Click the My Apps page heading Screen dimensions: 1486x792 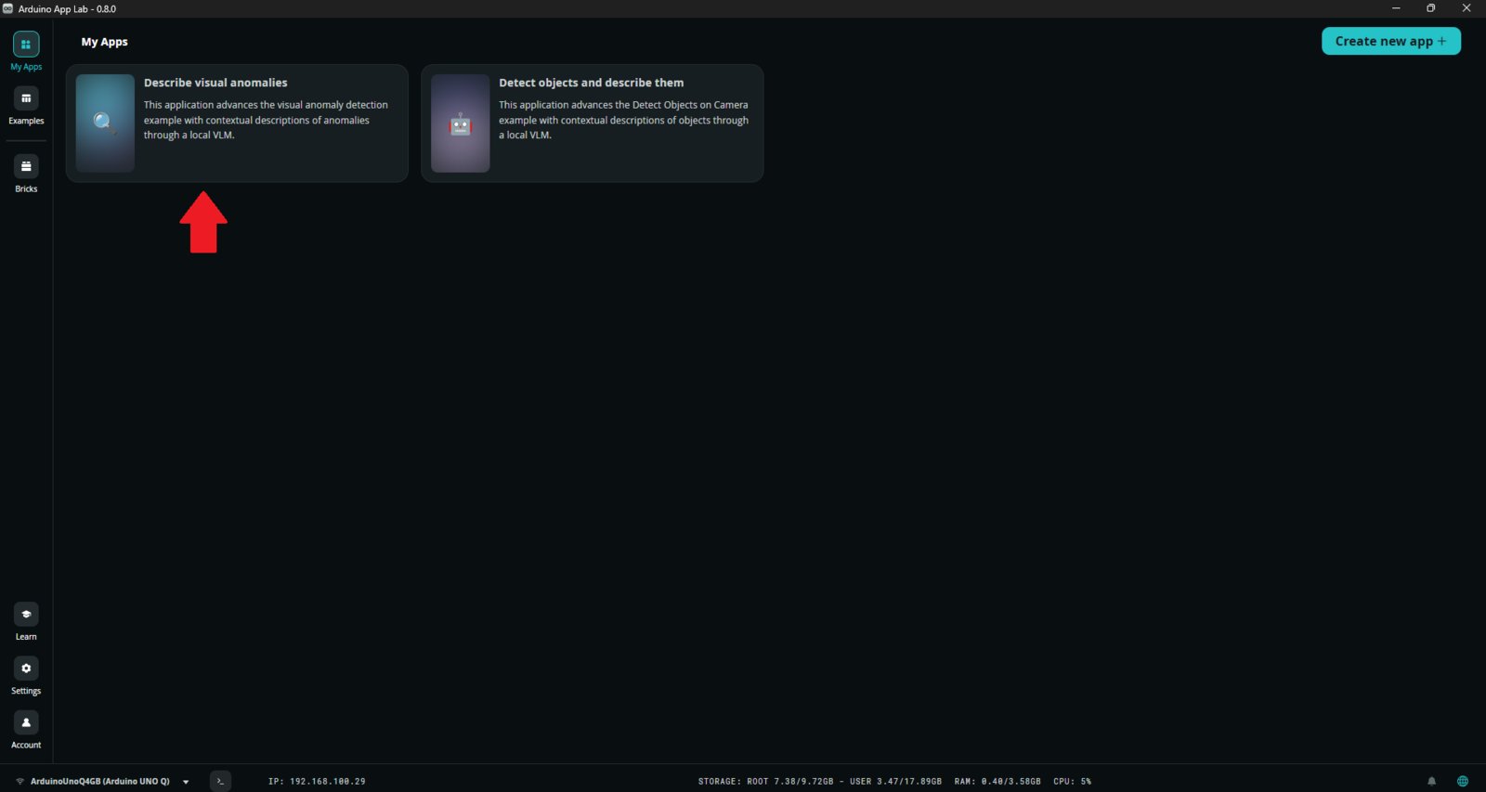point(105,42)
